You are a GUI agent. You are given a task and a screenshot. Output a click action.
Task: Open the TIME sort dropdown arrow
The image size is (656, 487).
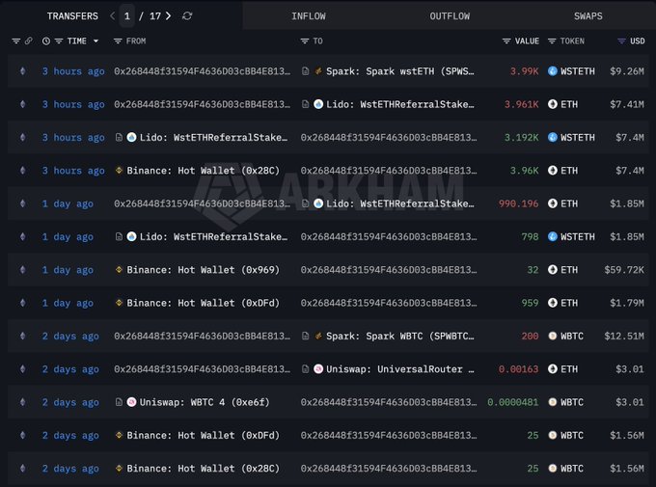[x=96, y=41]
